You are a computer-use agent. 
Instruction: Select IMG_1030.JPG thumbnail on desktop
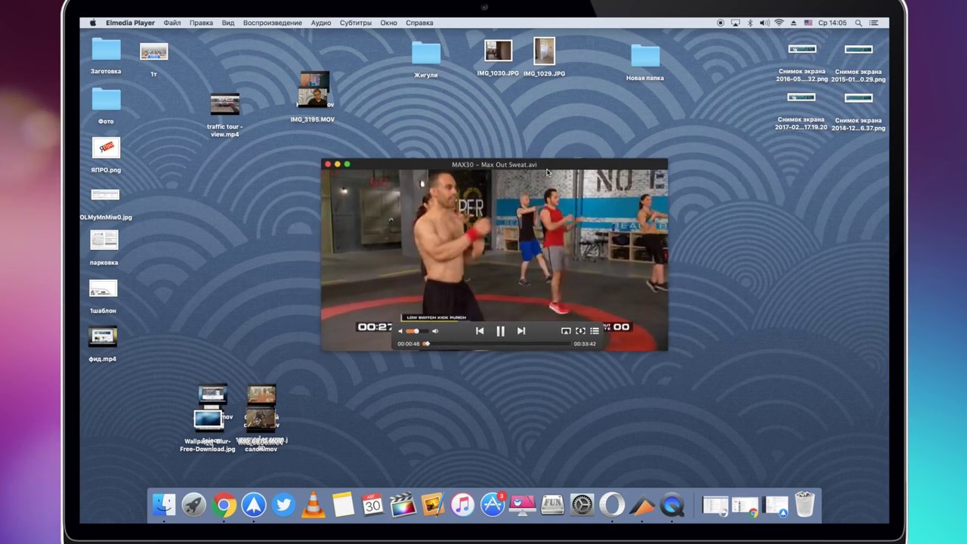[498, 51]
